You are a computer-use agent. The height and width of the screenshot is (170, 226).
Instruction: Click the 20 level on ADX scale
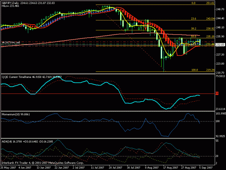tap(217, 156)
